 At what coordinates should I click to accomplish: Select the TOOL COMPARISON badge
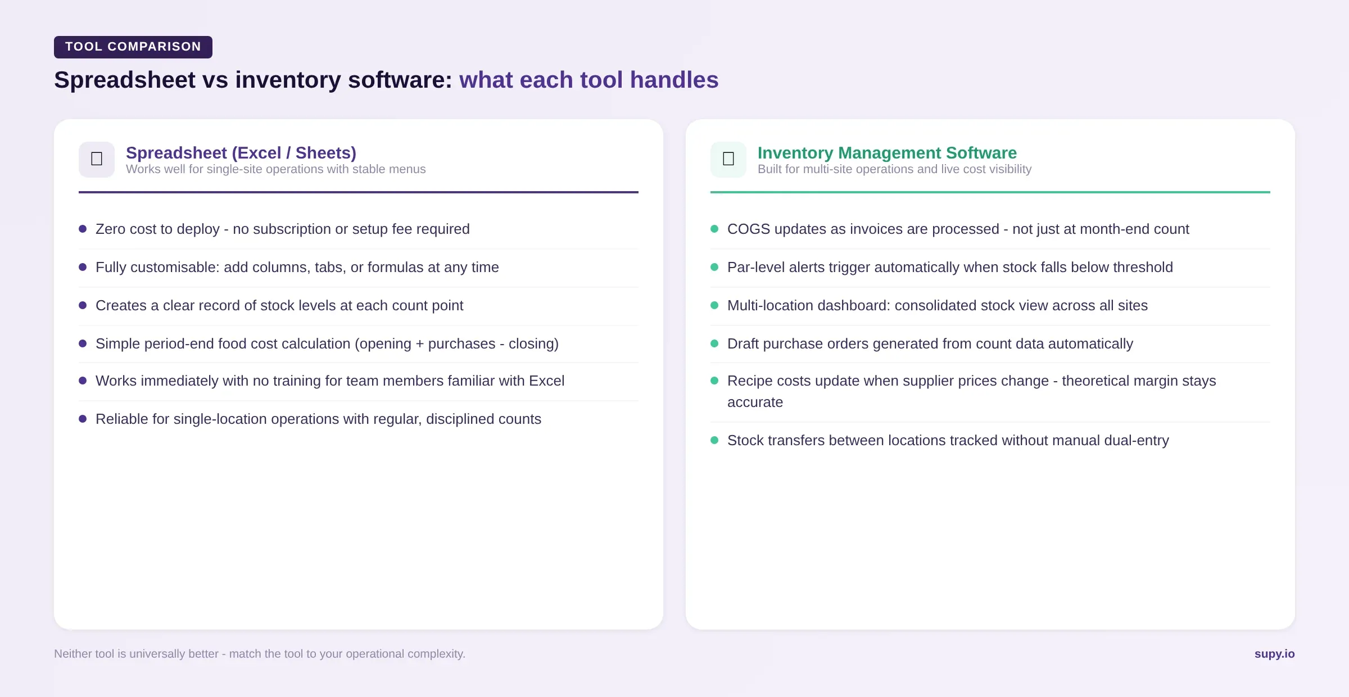click(x=133, y=47)
